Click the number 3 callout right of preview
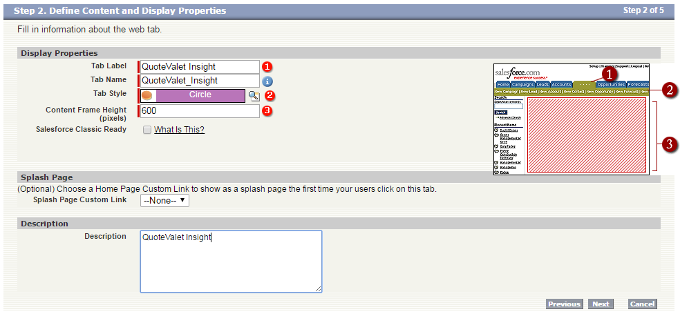 tap(668, 144)
